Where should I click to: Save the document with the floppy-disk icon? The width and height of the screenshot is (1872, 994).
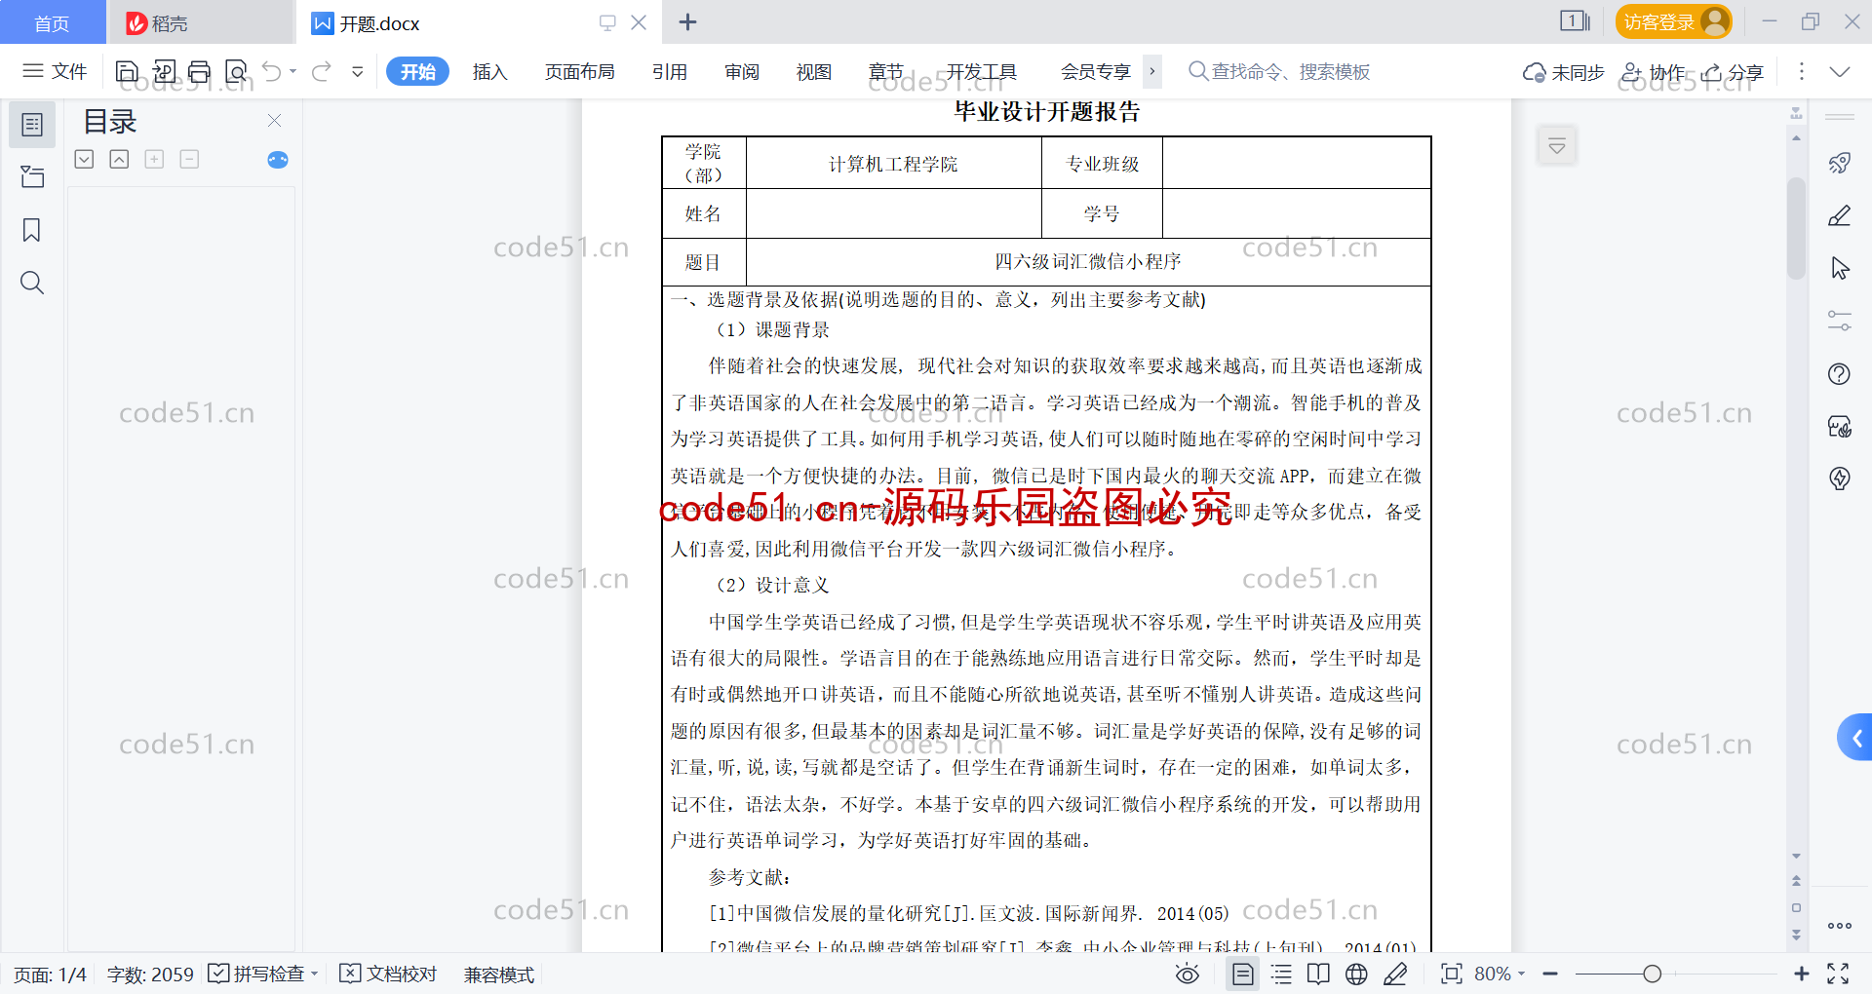[x=127, y=71]
